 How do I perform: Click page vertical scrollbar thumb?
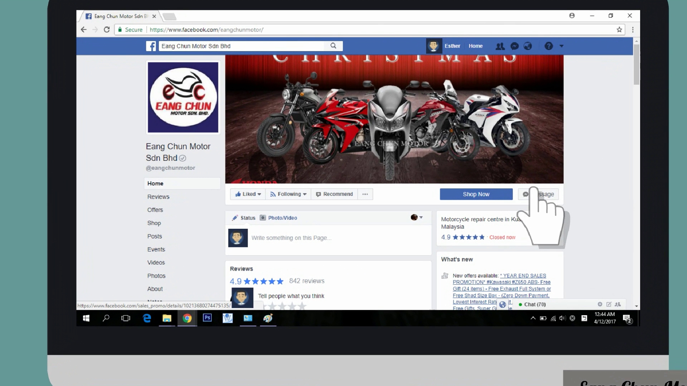[636, 64]
